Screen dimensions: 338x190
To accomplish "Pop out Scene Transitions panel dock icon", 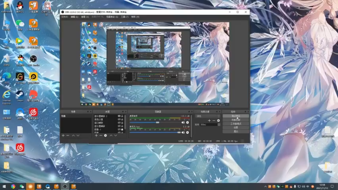I will (217, 111).
